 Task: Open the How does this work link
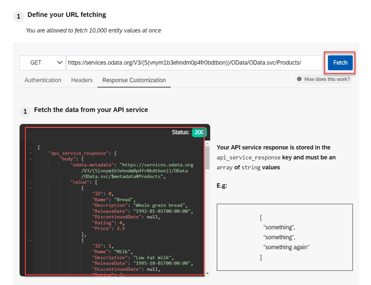point(327,79)
